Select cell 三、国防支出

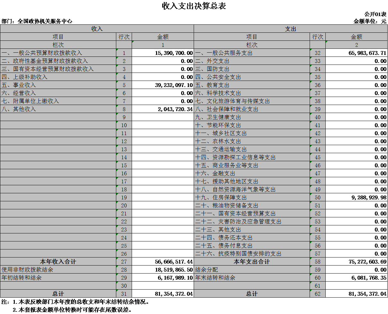pos(252,69)
